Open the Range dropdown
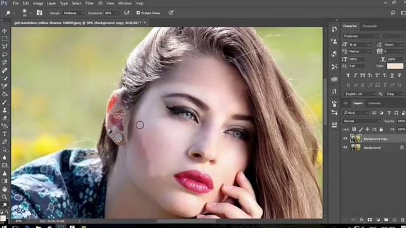The width and height of the screenshot is (406, 228). (x=73, y=13)
